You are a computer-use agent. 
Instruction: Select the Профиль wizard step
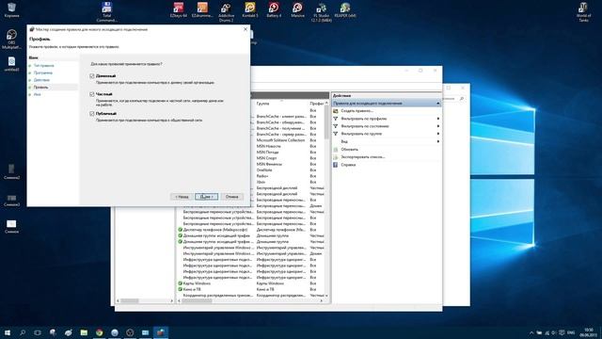40,88
